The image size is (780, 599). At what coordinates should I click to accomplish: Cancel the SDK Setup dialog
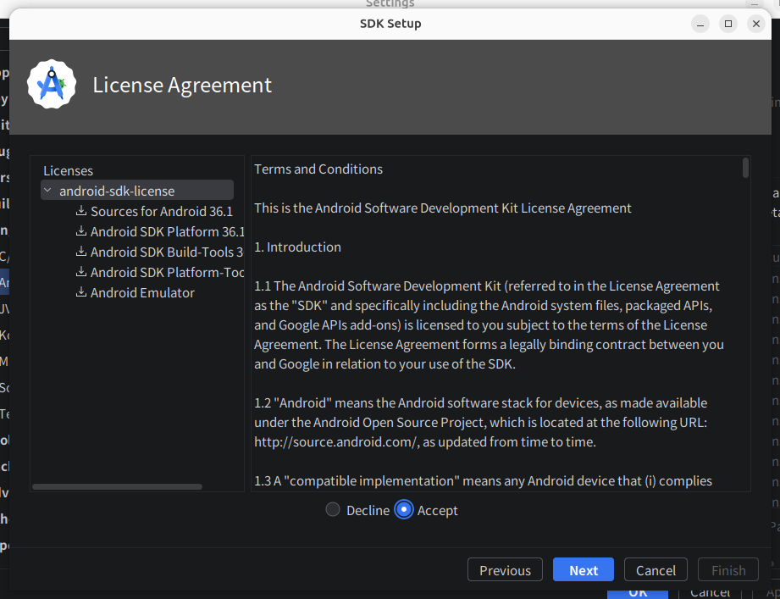pyautogui.click(x=656, y=570)
